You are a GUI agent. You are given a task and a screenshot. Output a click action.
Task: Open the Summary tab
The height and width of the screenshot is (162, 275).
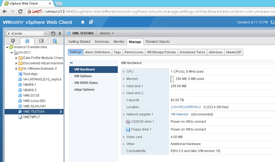[102, 42]
